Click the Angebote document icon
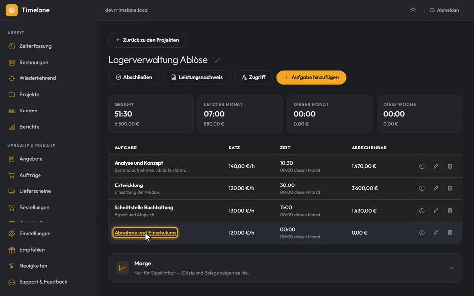Image resolution: width=474 pixels, height=296 pixels. coord(12,159)
